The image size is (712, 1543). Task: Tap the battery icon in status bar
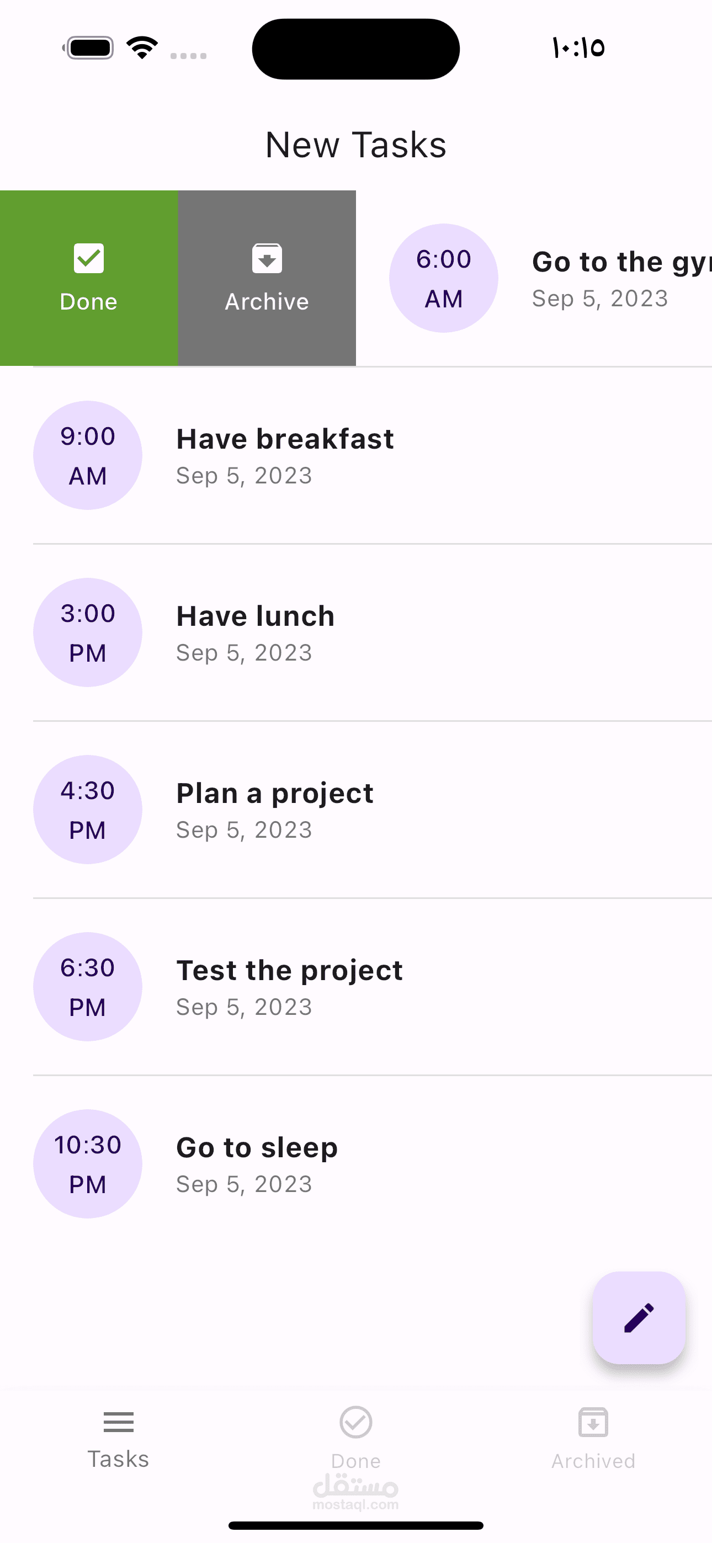pos(89,48)
